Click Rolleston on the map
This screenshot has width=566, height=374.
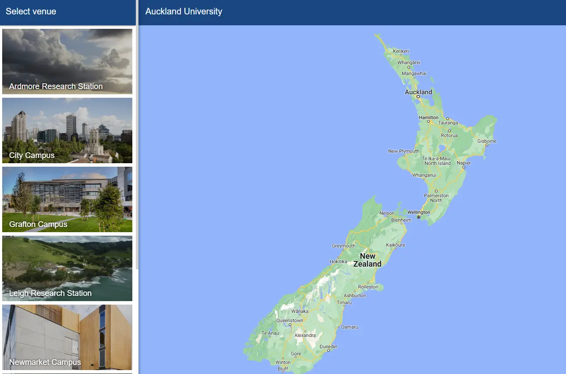pos(368,287)
